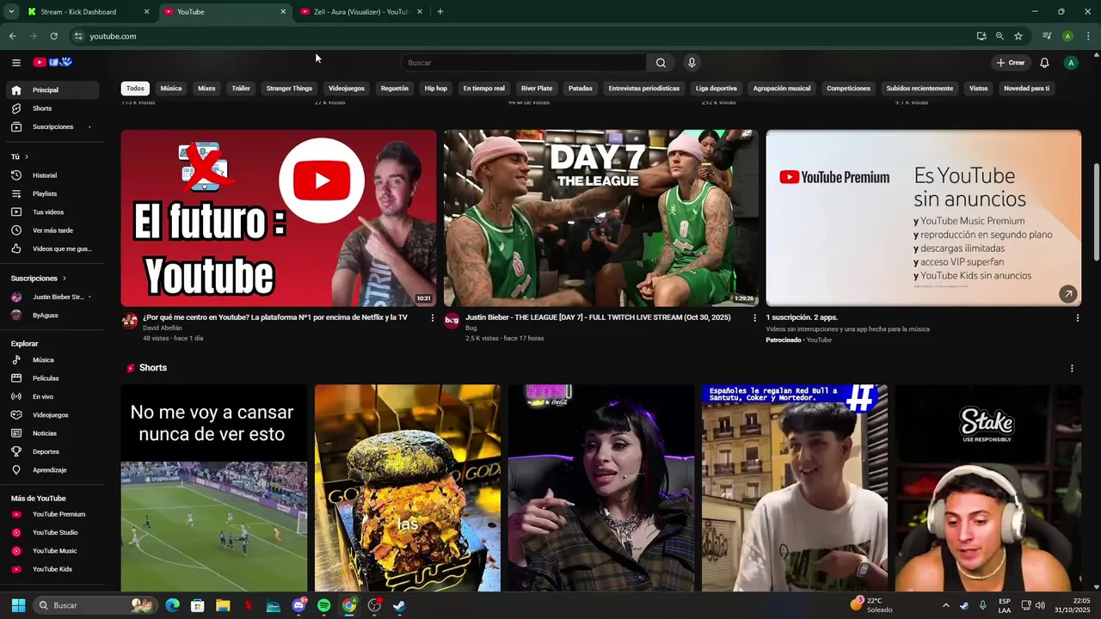Open Spotify from the taskbar
The height and width of the screenshot is (619, 1101).
(x=323, y=605)
